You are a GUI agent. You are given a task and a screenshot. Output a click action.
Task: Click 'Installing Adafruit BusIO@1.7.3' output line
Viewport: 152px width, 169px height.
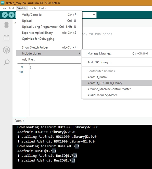[x=47, y=156]
